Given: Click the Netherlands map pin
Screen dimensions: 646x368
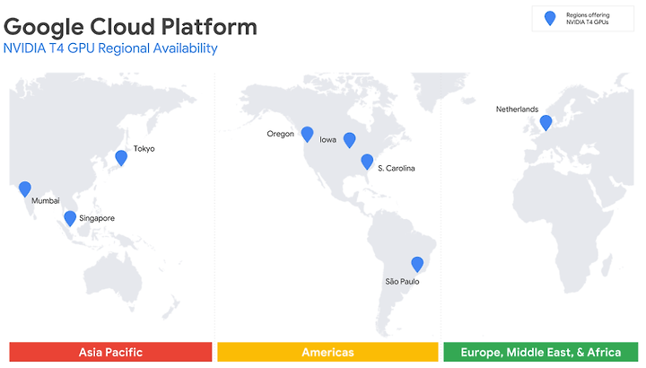Looking at the screenshot, I should tap(546, 122).
